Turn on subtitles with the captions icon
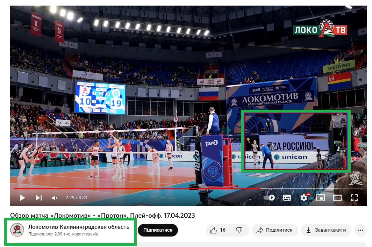The image size is (372, 247). click(287, 198)
